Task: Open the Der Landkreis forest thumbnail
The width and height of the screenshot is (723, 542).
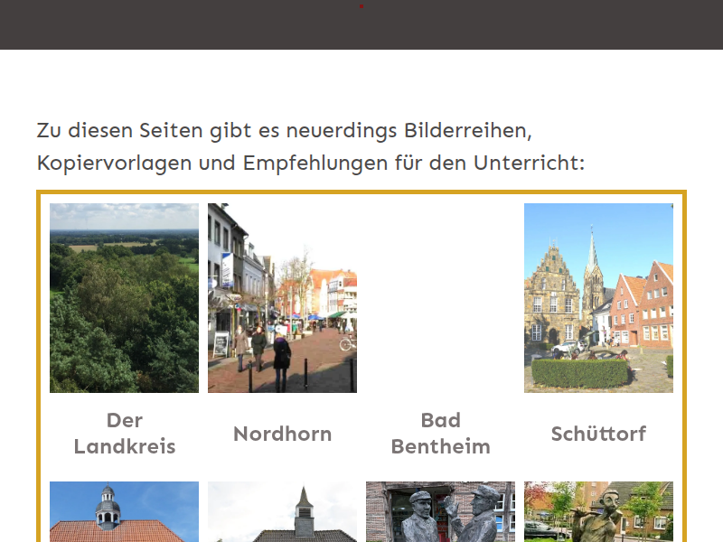Action: click(x=124, y=298)
